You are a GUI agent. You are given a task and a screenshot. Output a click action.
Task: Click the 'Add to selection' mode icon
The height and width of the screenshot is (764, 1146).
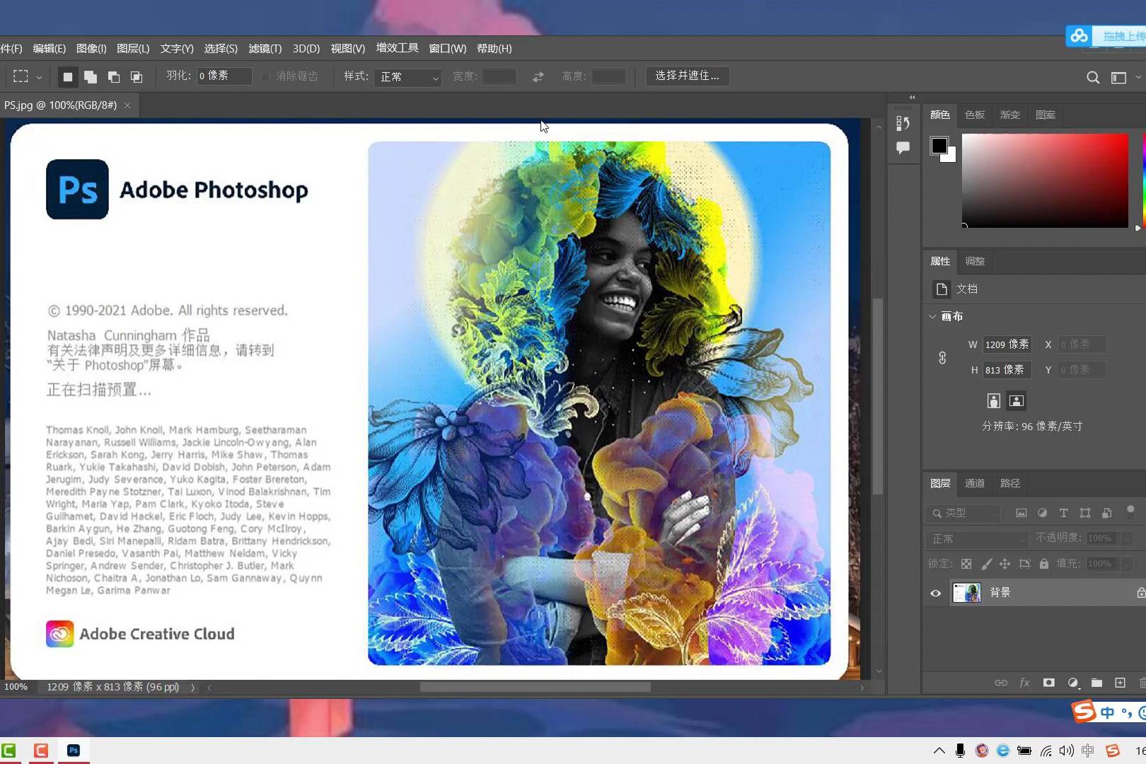point(91,76)
